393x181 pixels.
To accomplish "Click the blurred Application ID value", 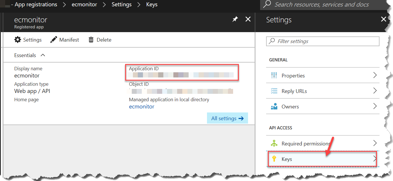I will [181, 75].
